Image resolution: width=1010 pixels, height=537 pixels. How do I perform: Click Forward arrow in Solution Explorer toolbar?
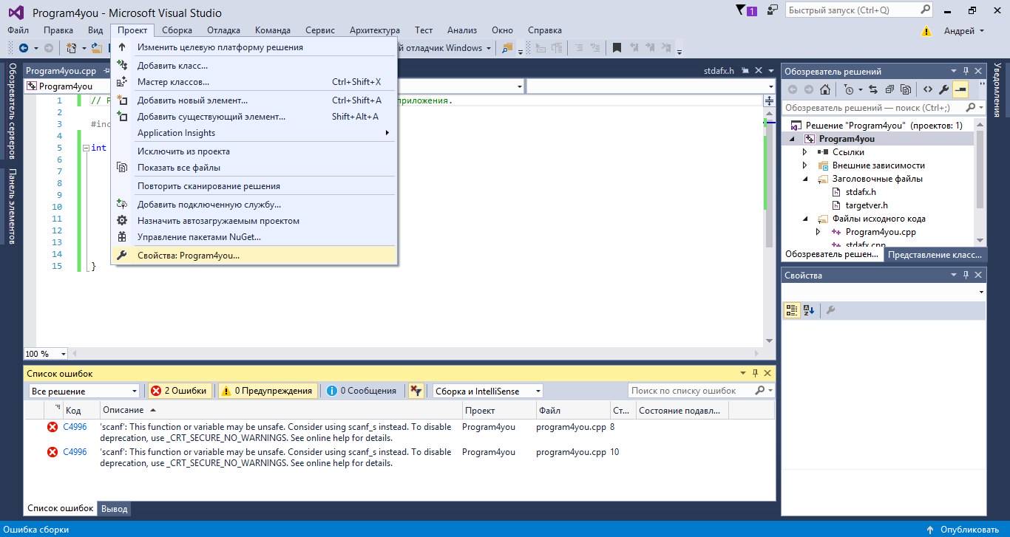809,89
